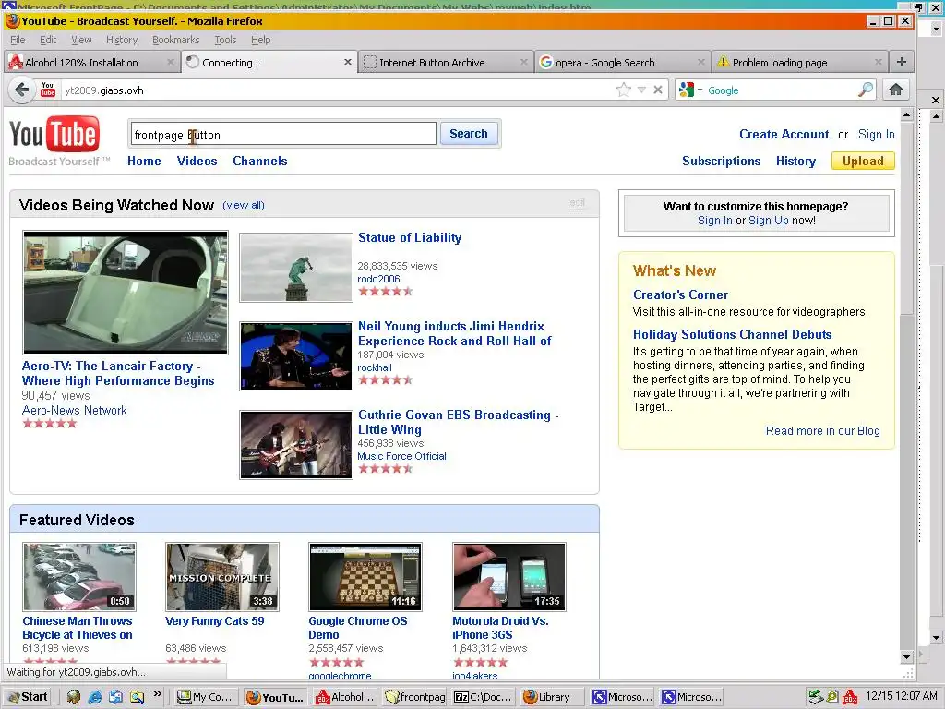The height and width of the screenshot is (709, 945).
Task: Open Holiday Solutions Channel Debuts link
Action: point(732,334)
